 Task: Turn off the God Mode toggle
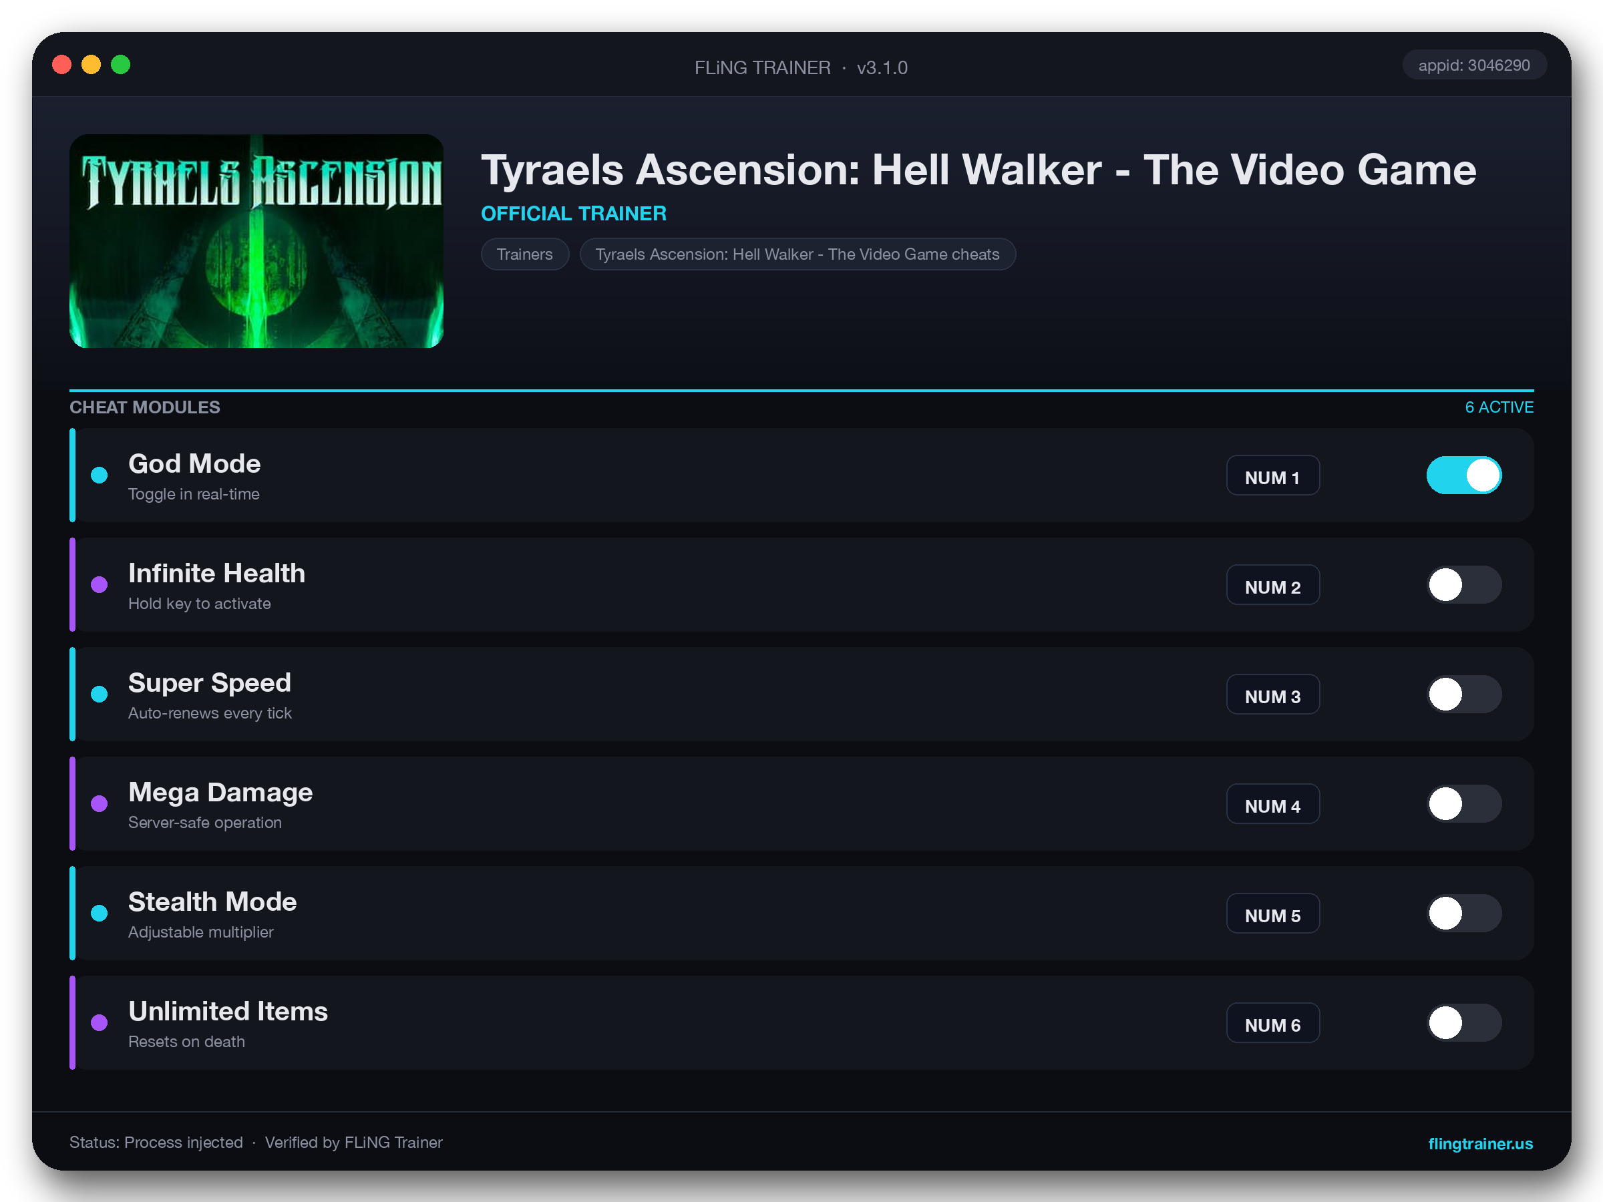click(1464, 475)
